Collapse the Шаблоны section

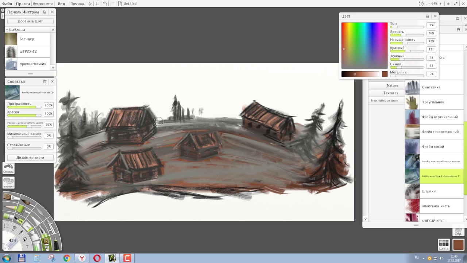click(7, 30)
